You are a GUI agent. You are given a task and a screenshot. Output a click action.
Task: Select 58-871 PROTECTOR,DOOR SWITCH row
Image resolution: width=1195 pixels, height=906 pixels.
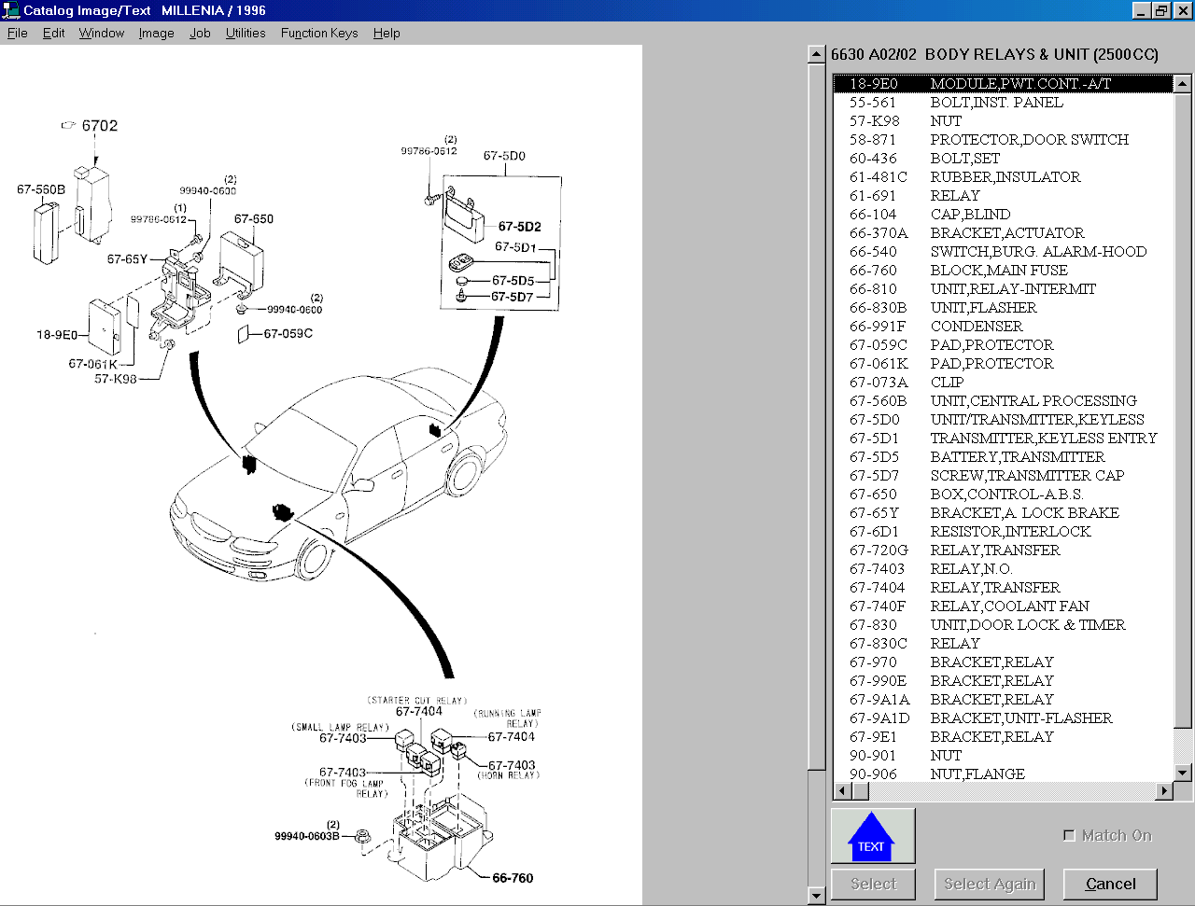click(x=1003, y=139)
